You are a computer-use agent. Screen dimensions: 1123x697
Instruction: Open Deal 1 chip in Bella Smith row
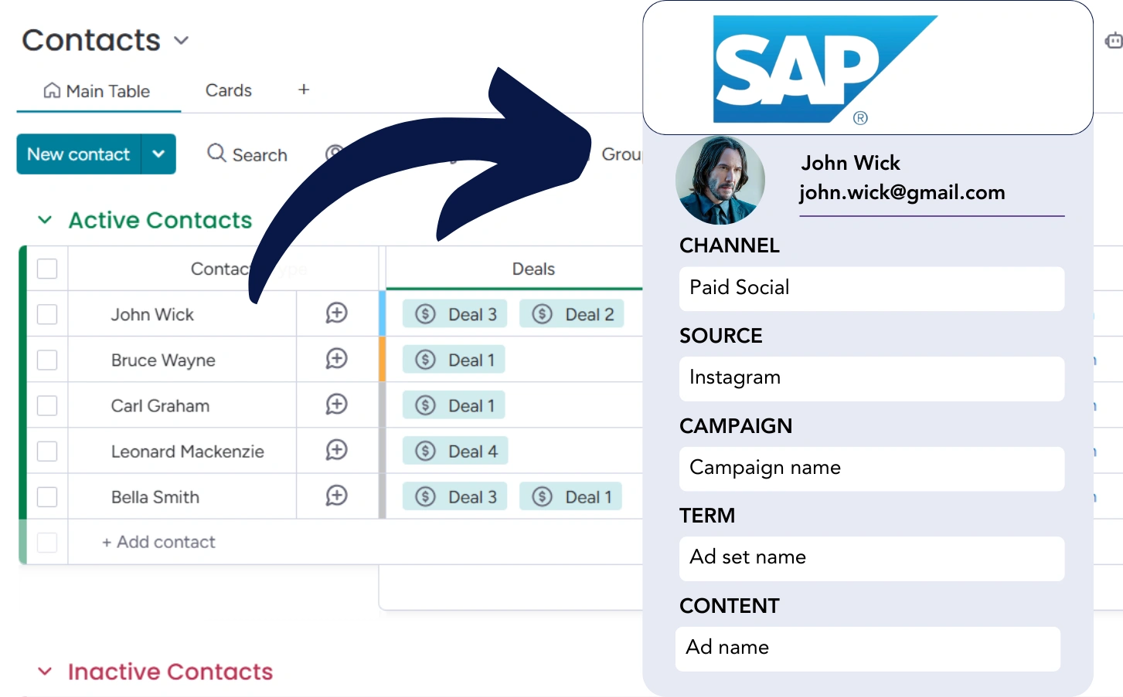tap(571, 496)
